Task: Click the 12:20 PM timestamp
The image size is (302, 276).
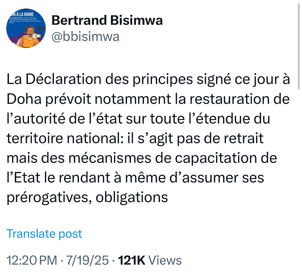Action: (x=32, y=261)
